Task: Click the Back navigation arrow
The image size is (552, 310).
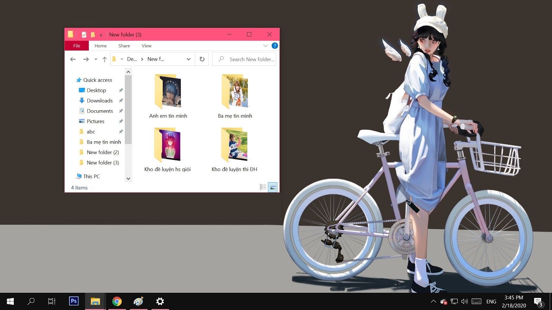Action: point(73,59)
